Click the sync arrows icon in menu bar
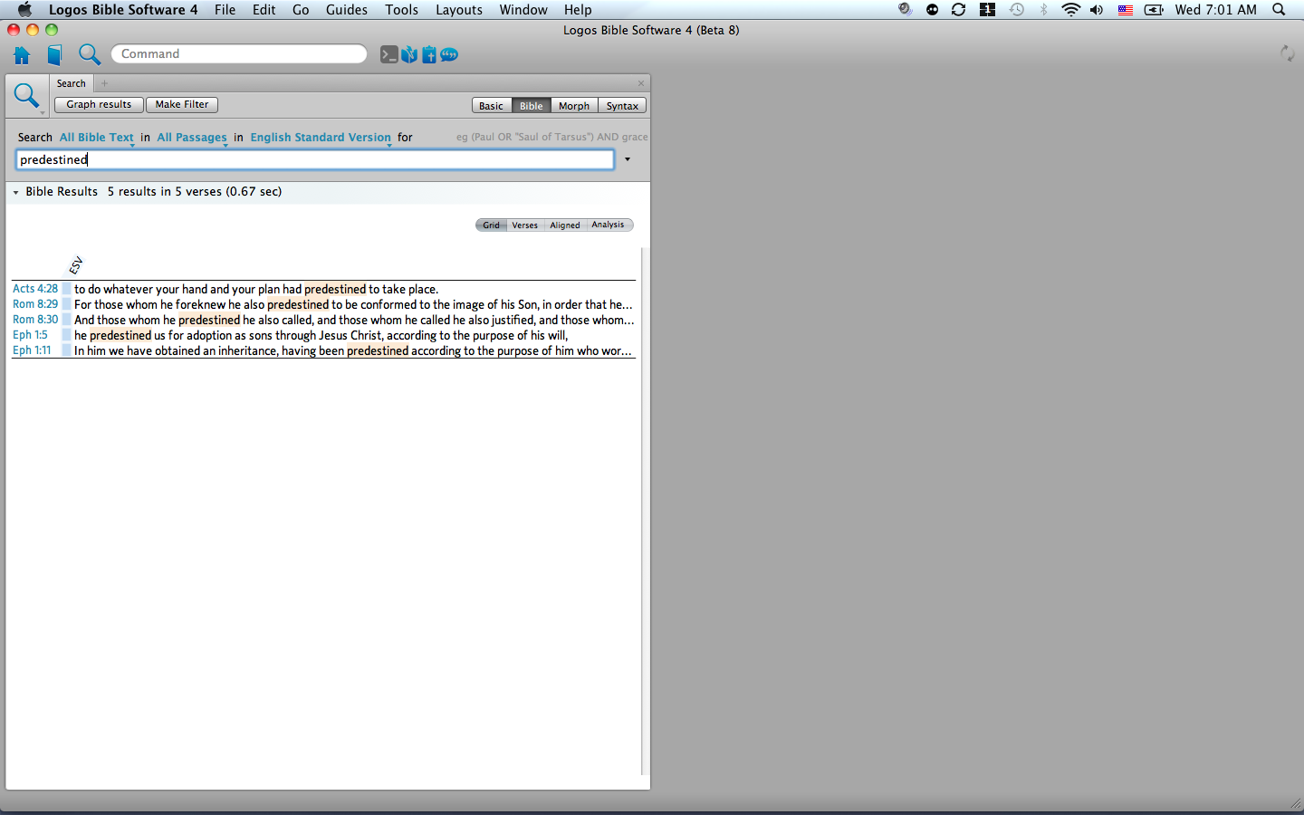 pos(958,10)
